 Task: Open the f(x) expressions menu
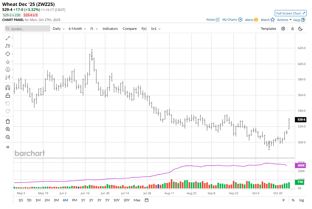click(144, 29)
